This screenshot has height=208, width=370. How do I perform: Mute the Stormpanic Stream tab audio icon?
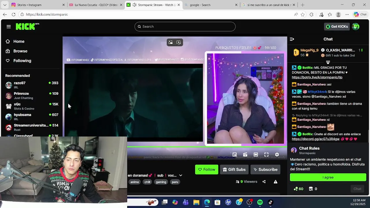click(134, 5)
